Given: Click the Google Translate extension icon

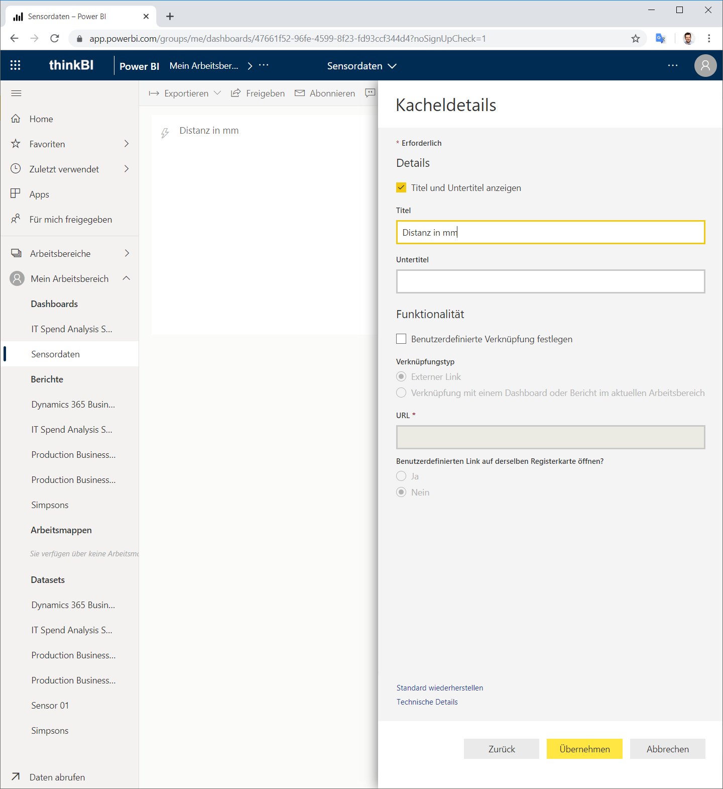Looking at the screenshot, I should pyautogui.click(x=661, y=38).
